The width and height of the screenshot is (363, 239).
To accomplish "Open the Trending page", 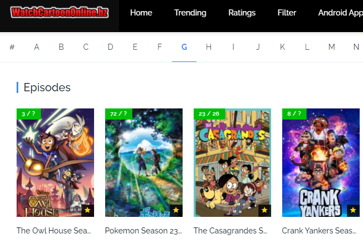I will [190, 13].
